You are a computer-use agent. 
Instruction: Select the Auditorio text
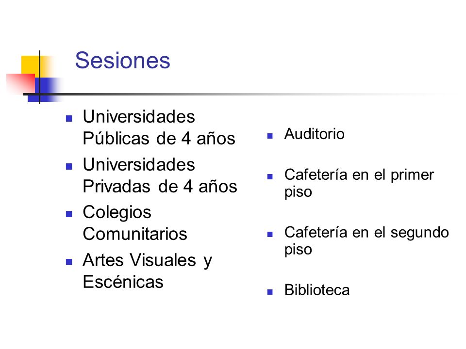tap(315, 134)
